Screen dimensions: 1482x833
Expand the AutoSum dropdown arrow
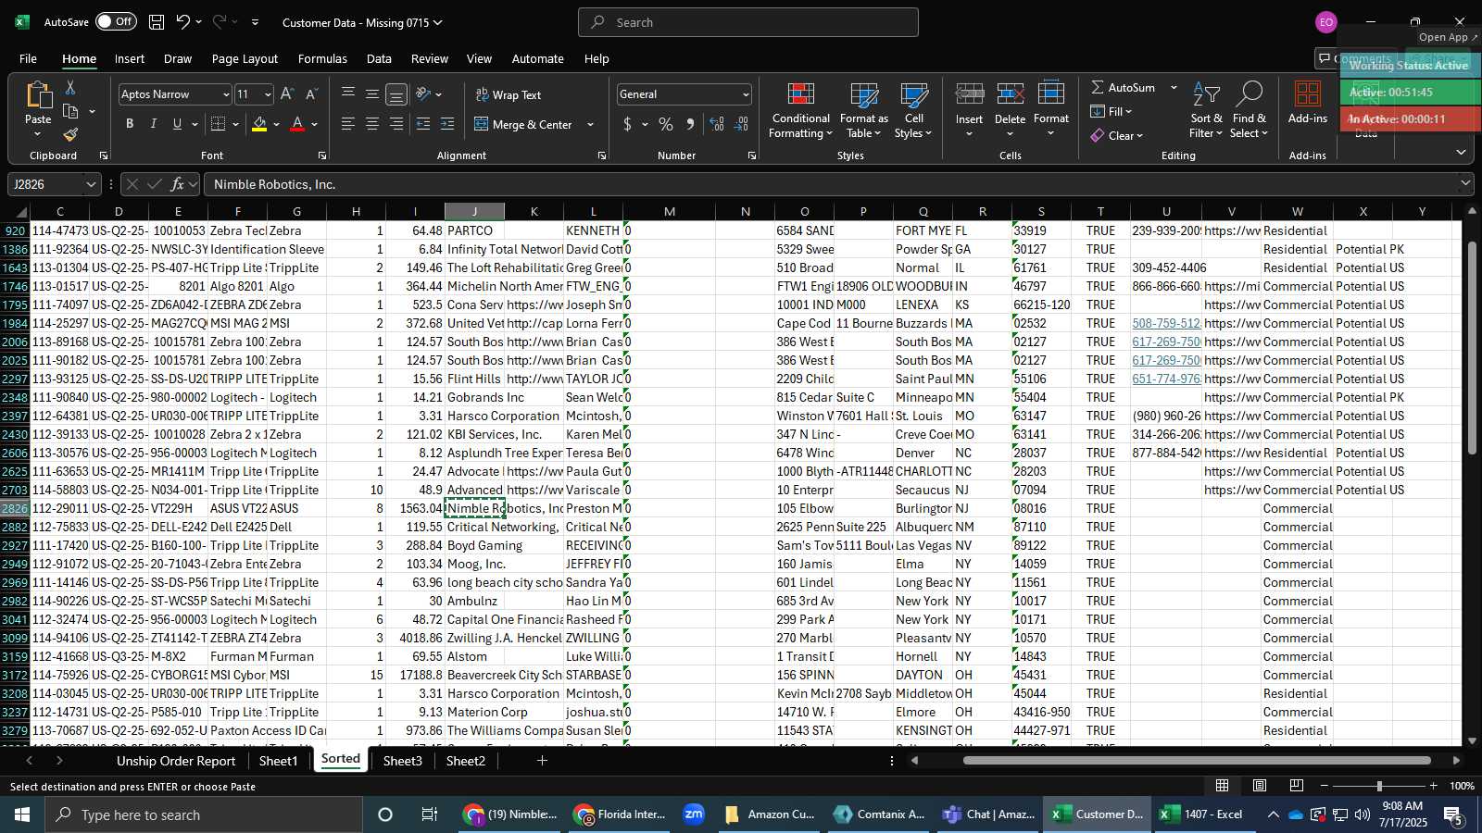click(x=1174, y=87)
